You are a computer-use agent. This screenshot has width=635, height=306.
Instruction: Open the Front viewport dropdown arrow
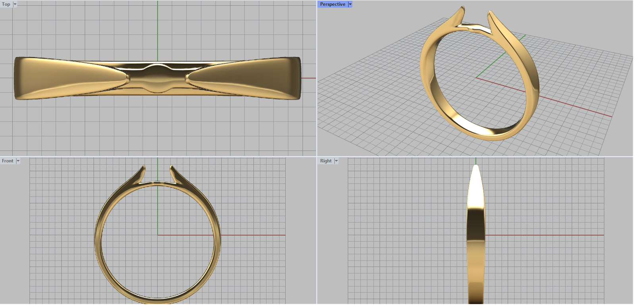pyautogui.click(x=18, y=161)
